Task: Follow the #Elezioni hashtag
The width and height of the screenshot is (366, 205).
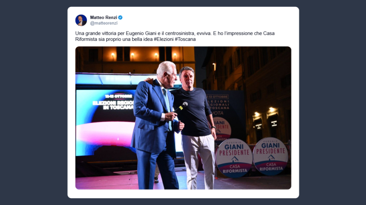Action: pos(163,39)
